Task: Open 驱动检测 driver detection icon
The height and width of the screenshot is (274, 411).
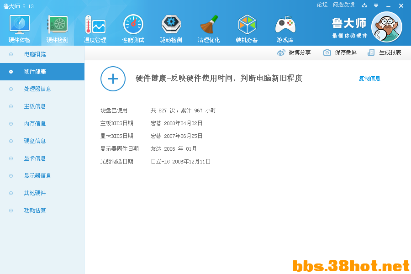Action: coord(171,24)
